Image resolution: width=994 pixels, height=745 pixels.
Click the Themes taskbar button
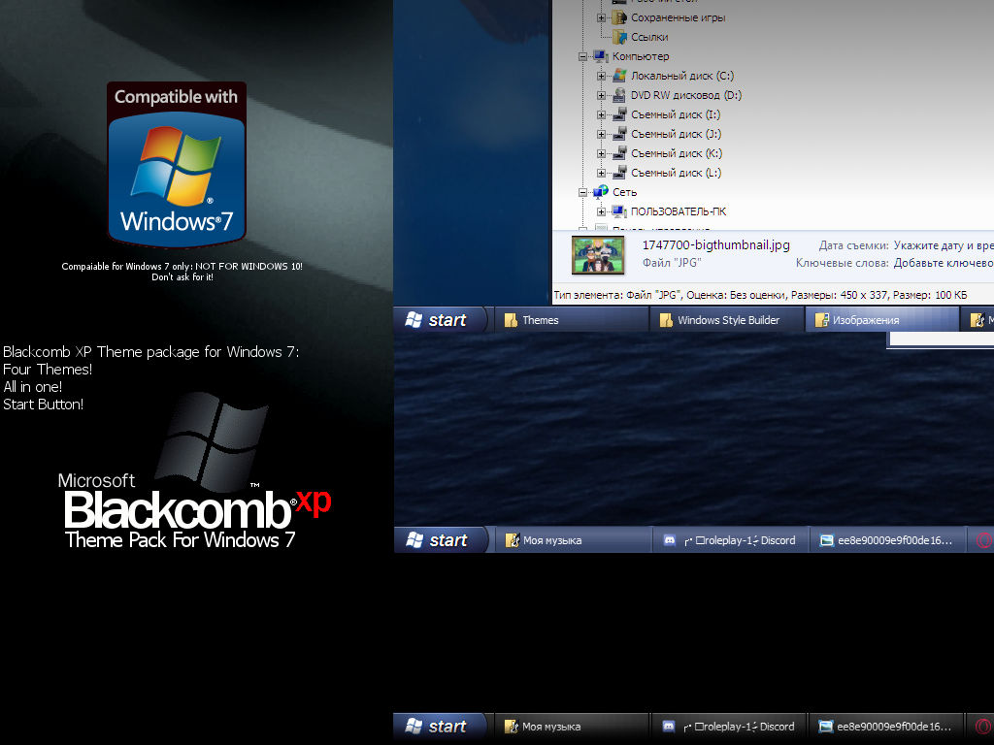540,319
